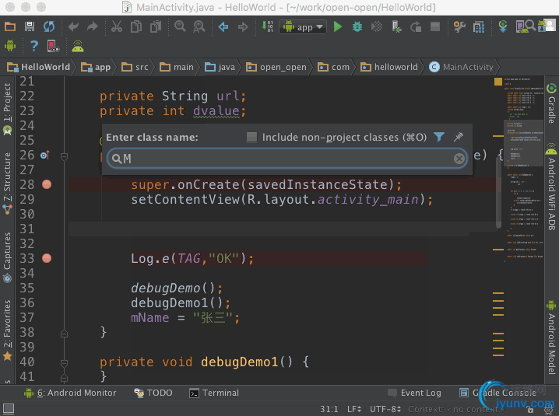Open the Gradle side panel tab
559x416 pixels.
coord(551,103)
